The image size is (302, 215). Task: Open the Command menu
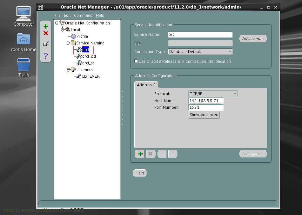point(83,16)
